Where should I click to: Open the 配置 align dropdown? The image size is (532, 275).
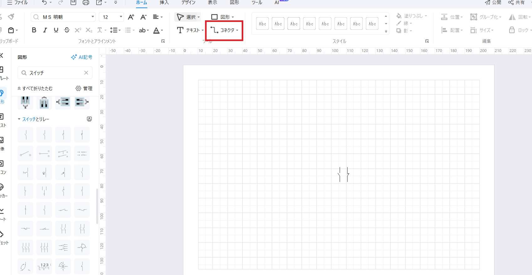(452, 30)
